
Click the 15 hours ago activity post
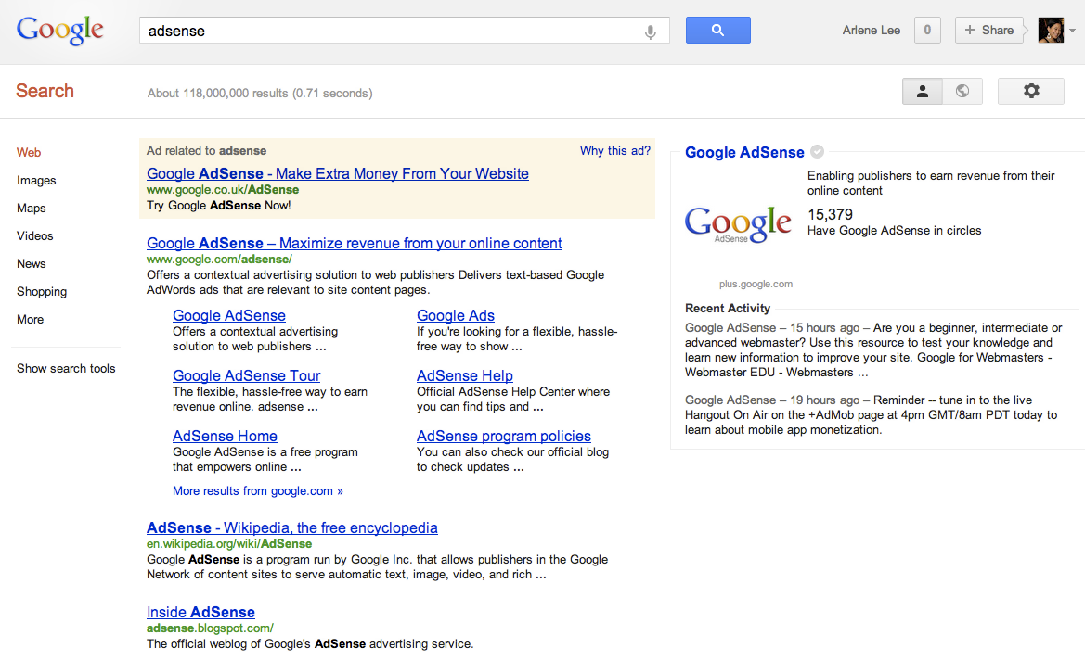[873, 349]
